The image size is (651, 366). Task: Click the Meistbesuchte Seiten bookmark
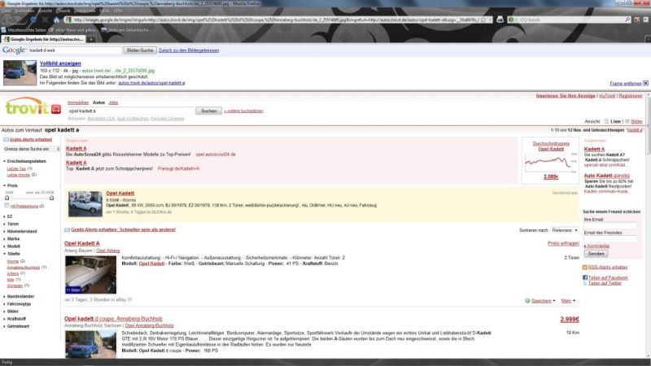24,30
